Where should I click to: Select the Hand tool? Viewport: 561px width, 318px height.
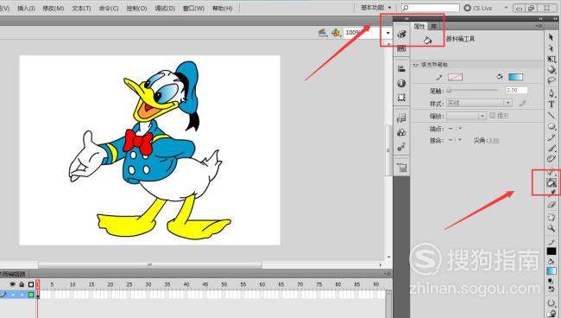click(552, 217)
